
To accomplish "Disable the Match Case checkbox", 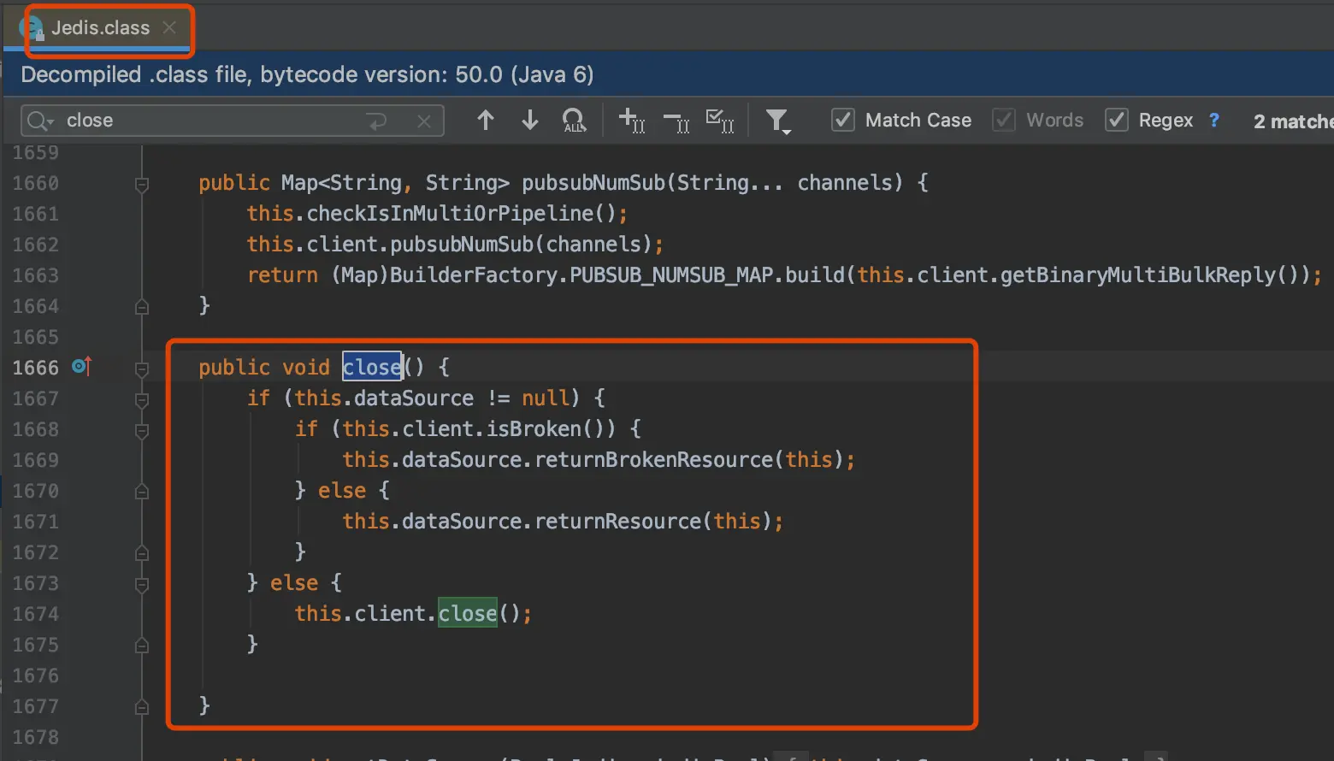I will 843,120.
